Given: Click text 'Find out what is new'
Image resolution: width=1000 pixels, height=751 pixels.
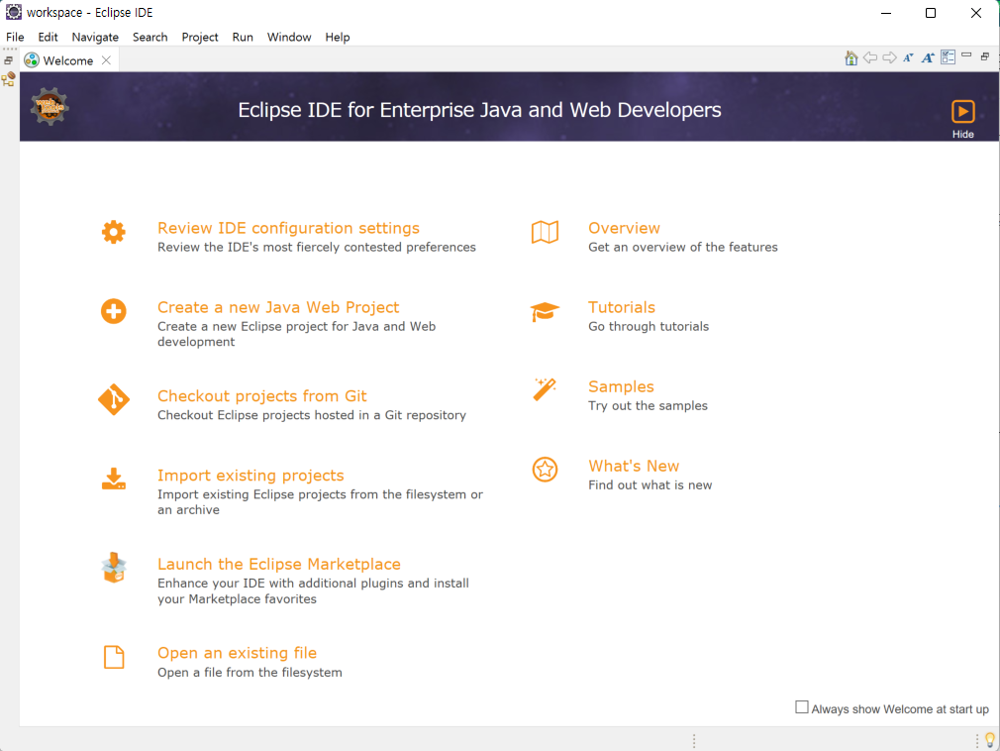Looking at the screenshot, I should pos(650,484).
